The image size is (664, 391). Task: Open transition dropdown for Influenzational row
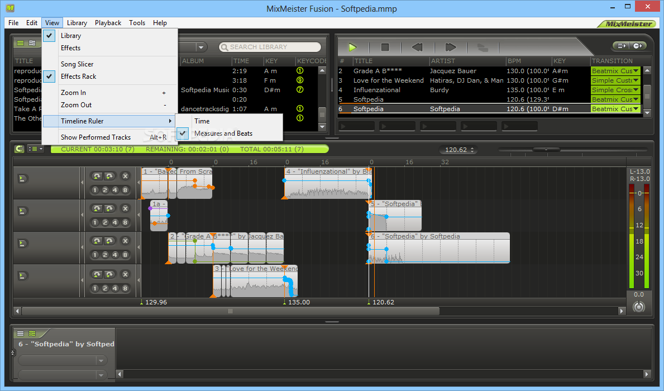click(x=636, y=90)
